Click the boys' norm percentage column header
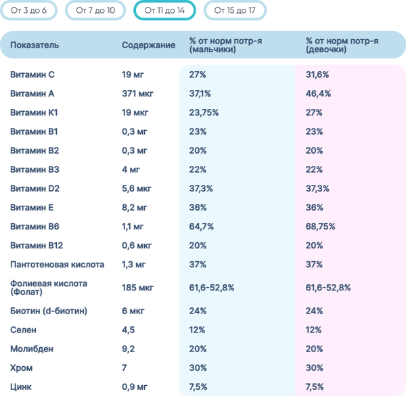406x396 pixels. 225,45
